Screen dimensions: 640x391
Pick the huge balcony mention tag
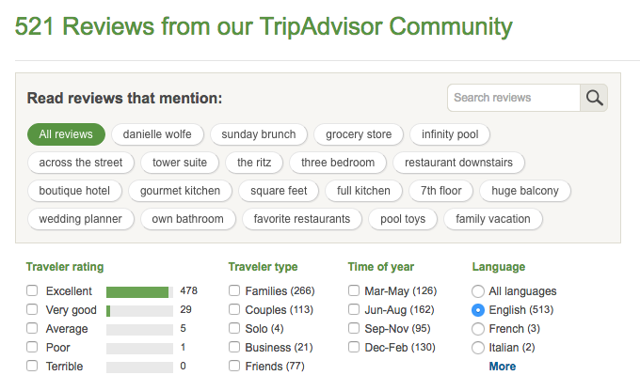(x=525, y=191)
